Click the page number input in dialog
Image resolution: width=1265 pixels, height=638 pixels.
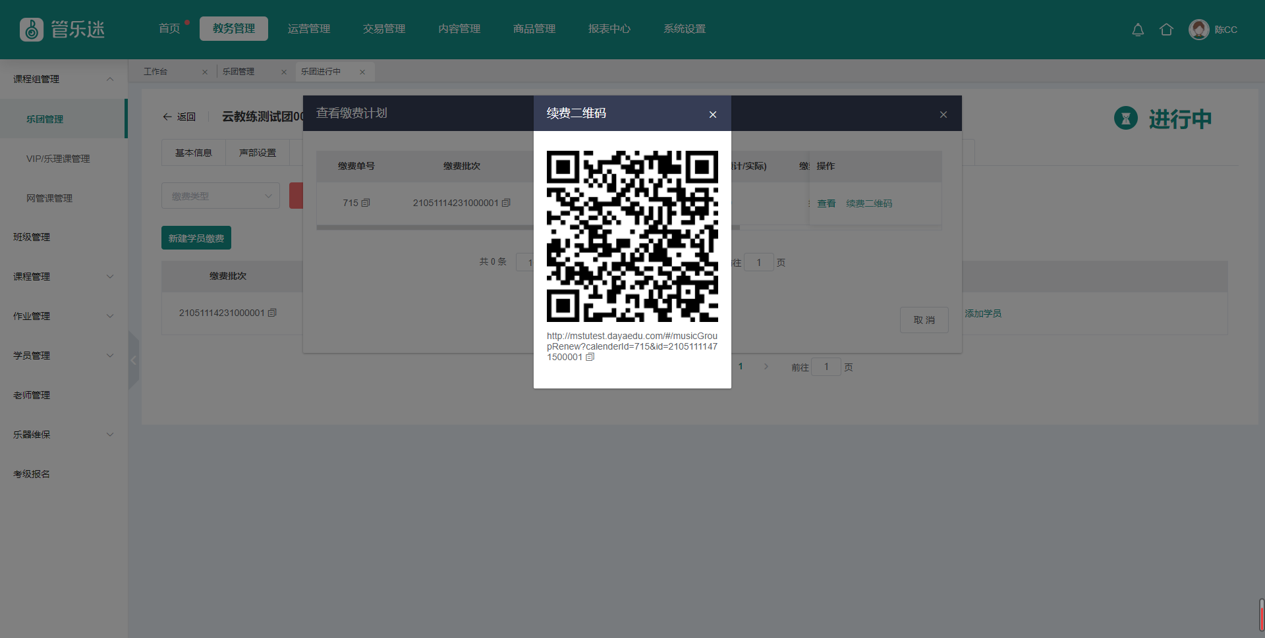pyautogui.click(x=759, y=263)
